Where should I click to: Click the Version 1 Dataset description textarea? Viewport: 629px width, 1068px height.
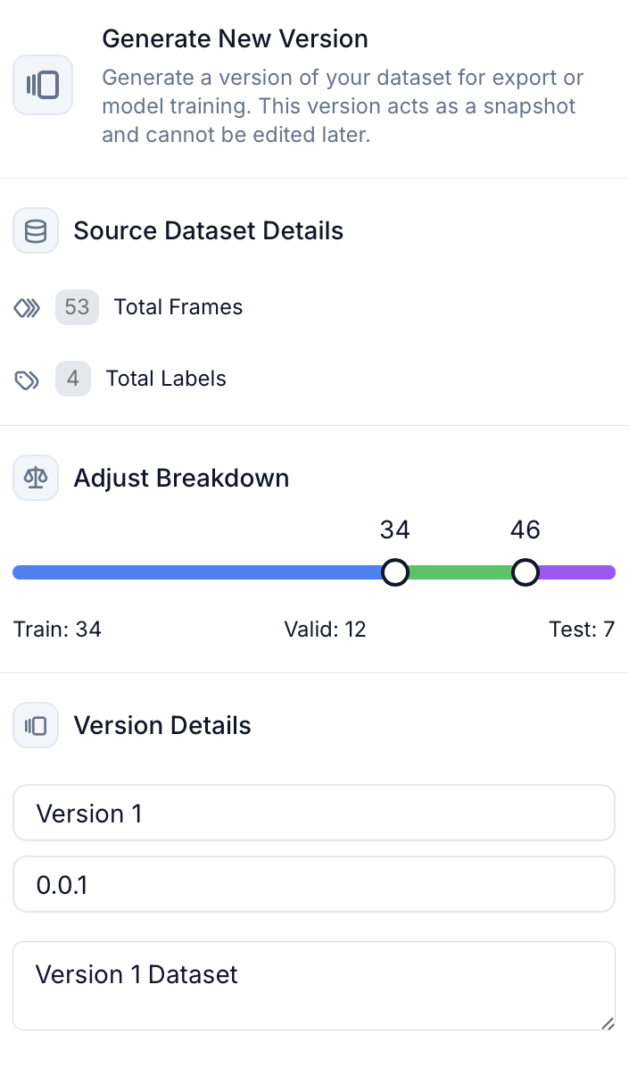(313, 985)
